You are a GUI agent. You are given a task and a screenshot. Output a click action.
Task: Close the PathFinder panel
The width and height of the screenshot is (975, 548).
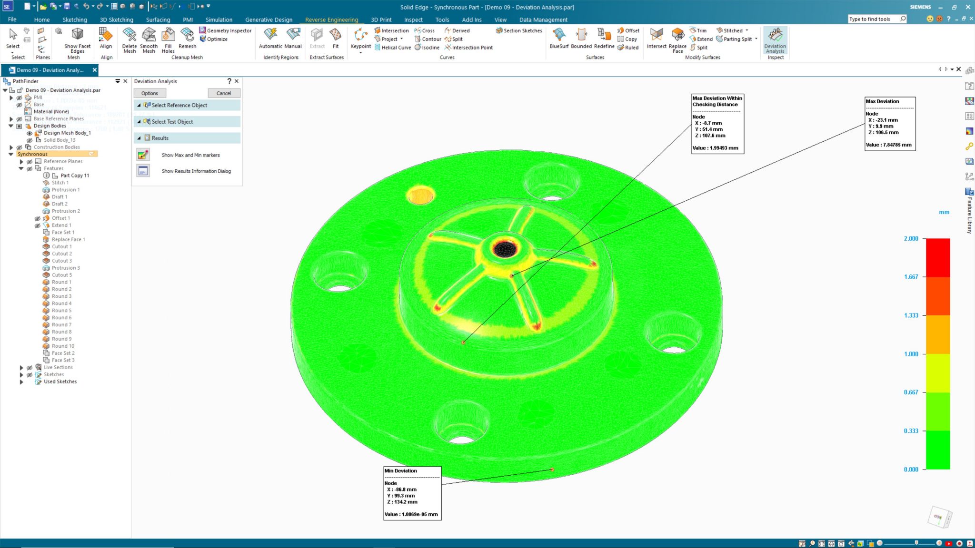125,81
